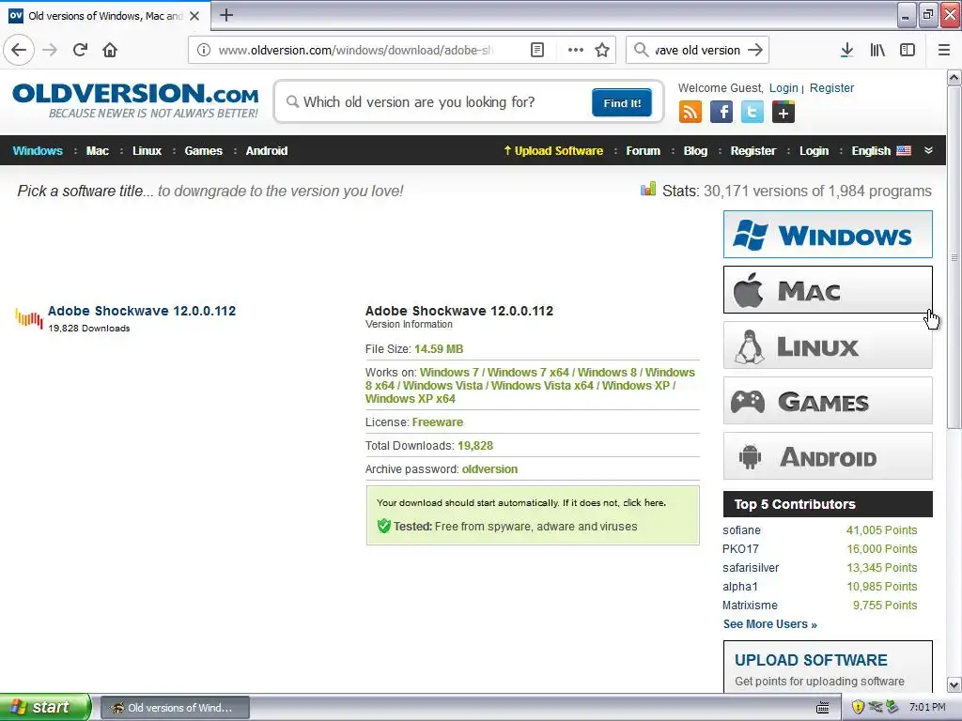
Task: Open the Firefox hamburger menu
Action: (944, 50)
